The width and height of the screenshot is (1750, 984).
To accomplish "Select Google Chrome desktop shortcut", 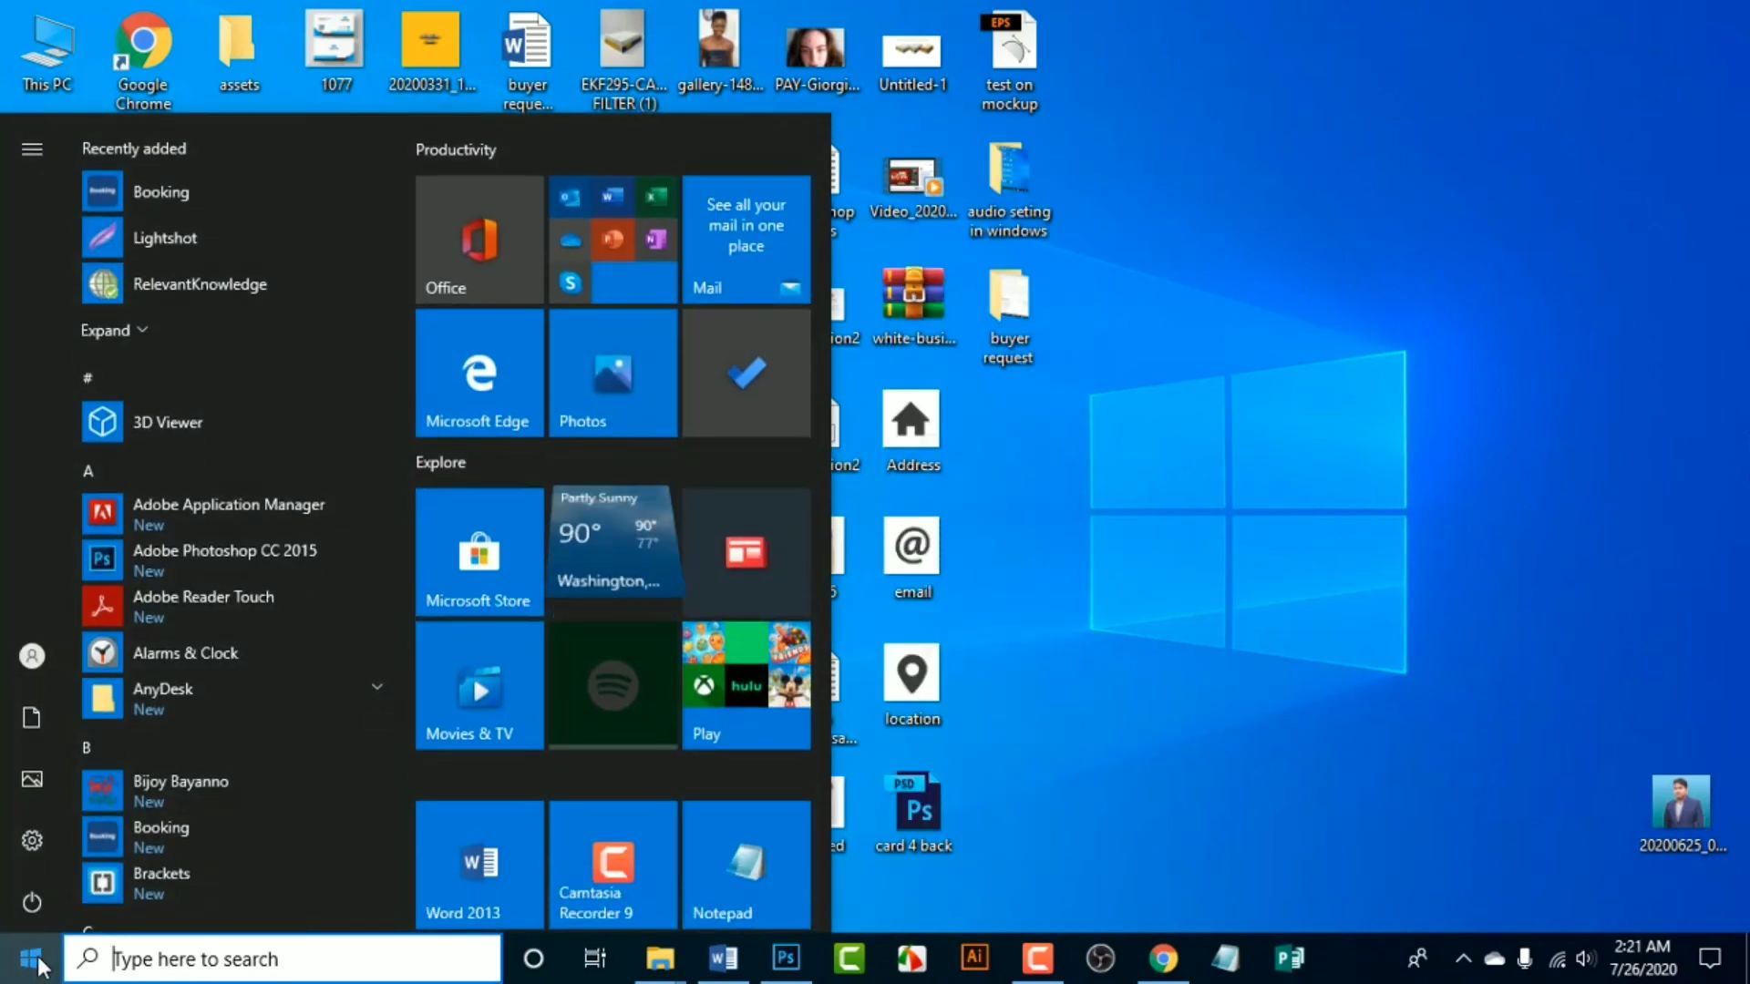I will [x=143, y=61].
